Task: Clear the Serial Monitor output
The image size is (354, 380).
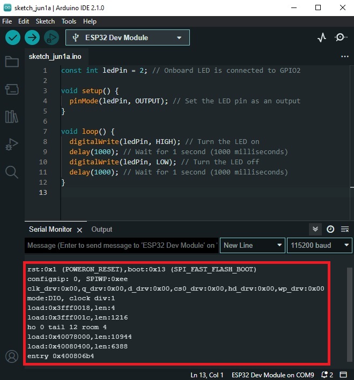Action: 345,229
